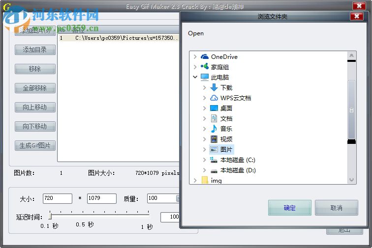
Task: Expand the 家庭组 tree node
Action: pos(195,67)
